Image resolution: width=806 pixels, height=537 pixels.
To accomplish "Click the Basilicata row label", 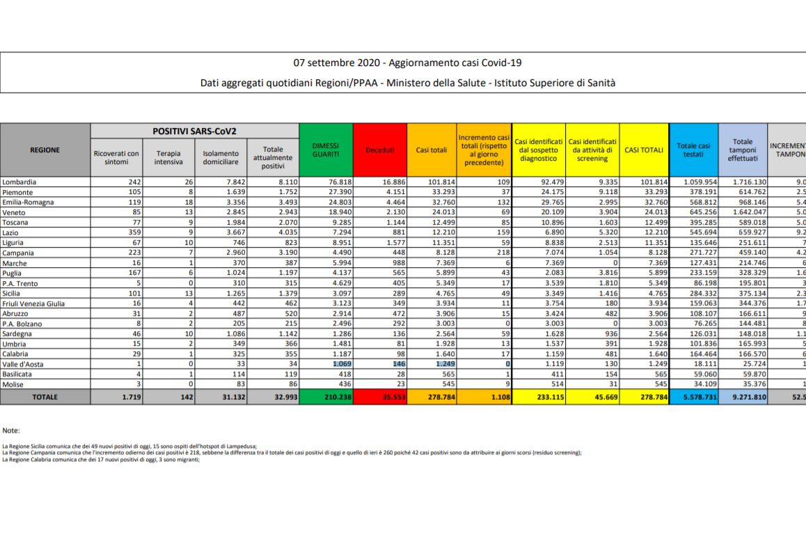I will [x=17, y=374].
